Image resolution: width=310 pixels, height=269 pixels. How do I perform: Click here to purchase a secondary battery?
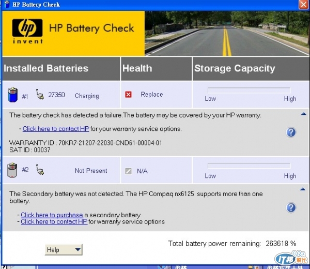coord(52,215)
